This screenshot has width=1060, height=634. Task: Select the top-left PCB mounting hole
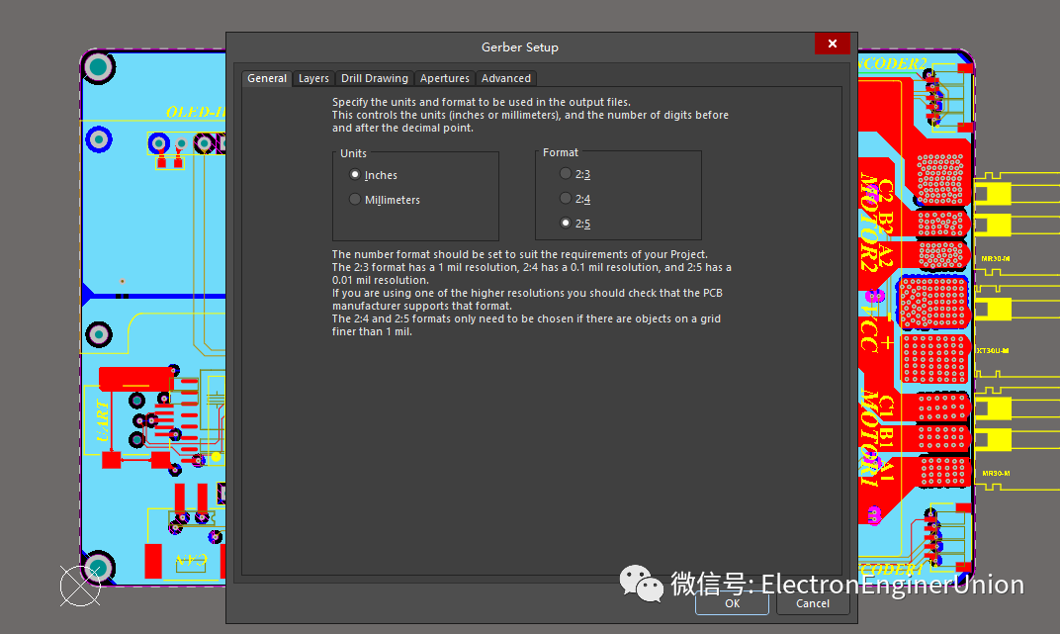click(98, 67)
